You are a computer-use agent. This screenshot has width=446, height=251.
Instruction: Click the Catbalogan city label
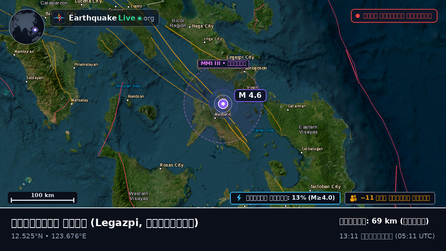coord(312,149)
